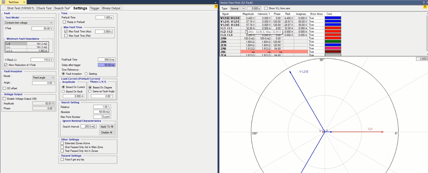Open the TestView document list arrow
This screenshot has height=173, width=428.
pyautogui.click(x=216, y=2)
